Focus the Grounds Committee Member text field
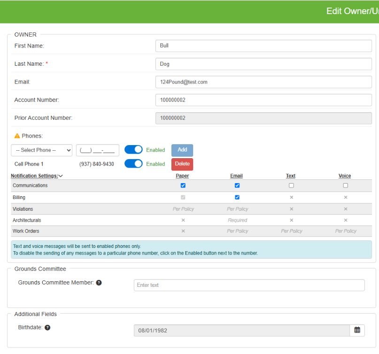Viewport: 379px width, 354px height. coord(249,285)
